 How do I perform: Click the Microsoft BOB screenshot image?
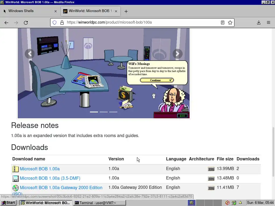click(x=104, y=73)
